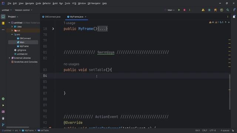Image resolution: width=237 pixels, height=133 pixels.
Task: Click MyFrame breadcrumb in navigation bar
Action: (x=28, y=130)
